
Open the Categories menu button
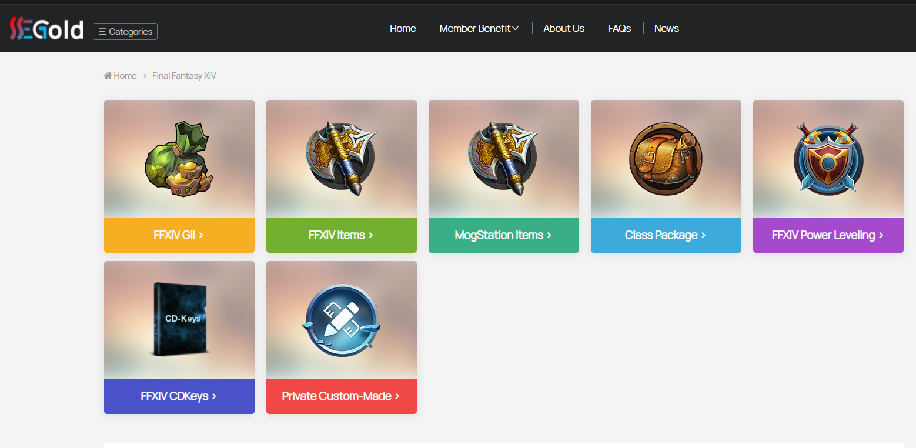pos(125,31)
